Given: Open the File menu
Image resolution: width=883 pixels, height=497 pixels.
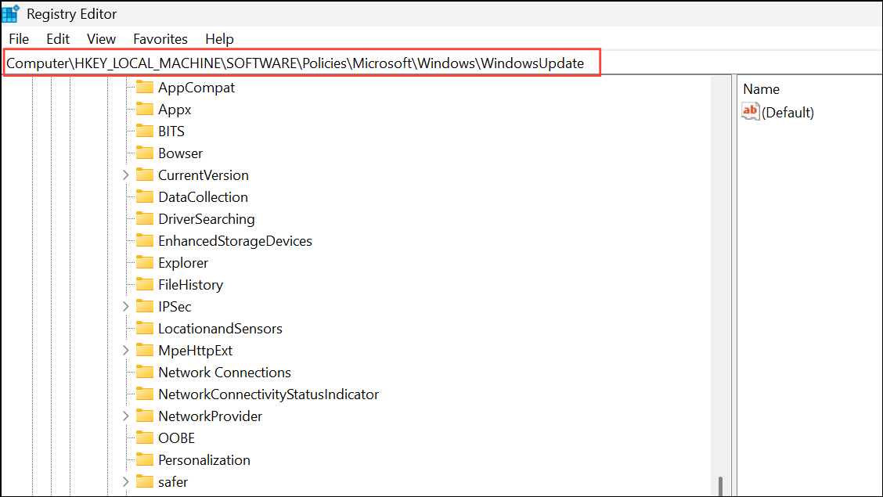Looking at the screenshot, I should point(19,39).
